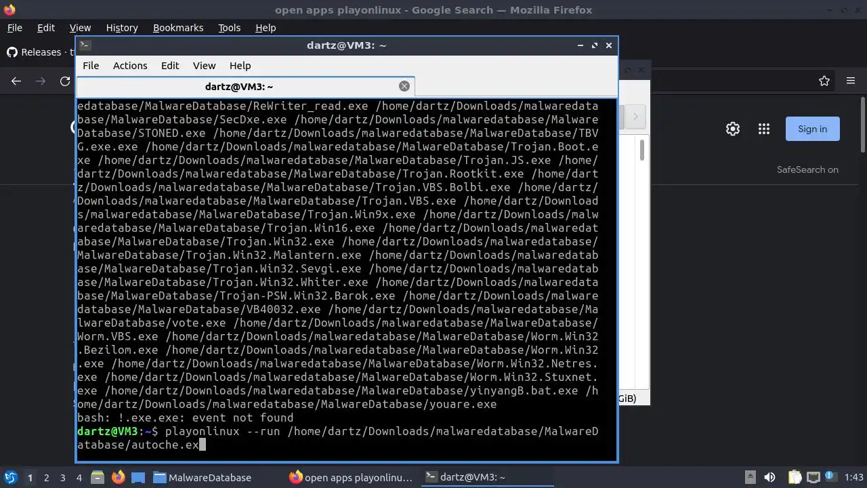The width and height of the screenshot is (867, 488).
Task: Switch to workspace 2
Action: (x=46, y=478)
